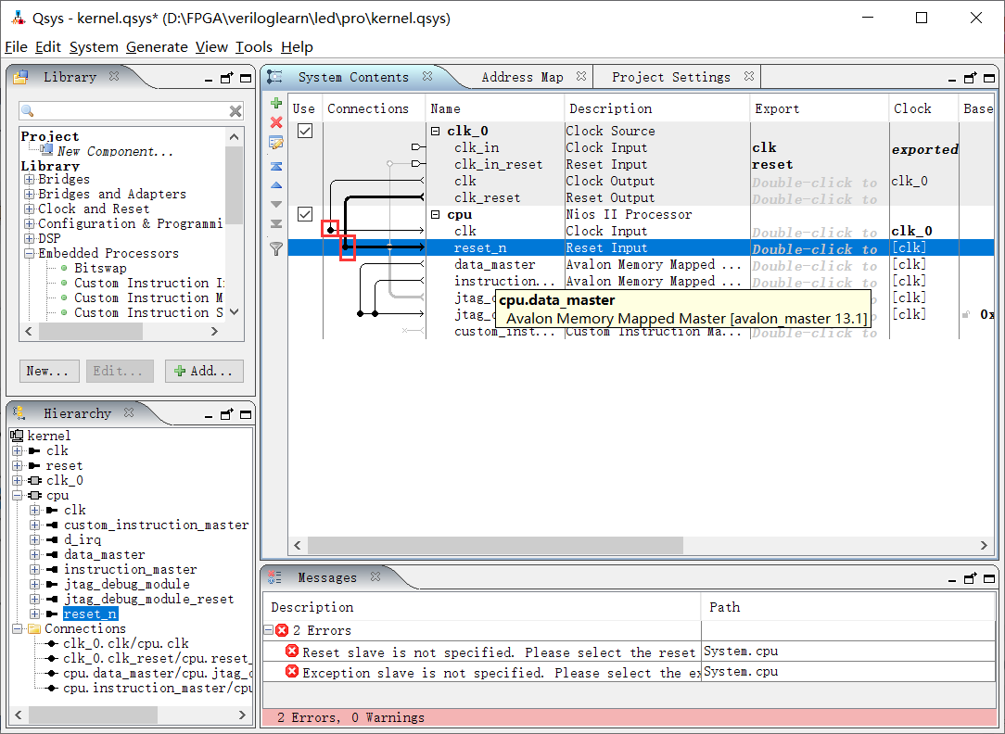Click the Reset slave error icon
Image resolution: width=1005 pixels, height=734 pixels.
click(x=292, y=652)
